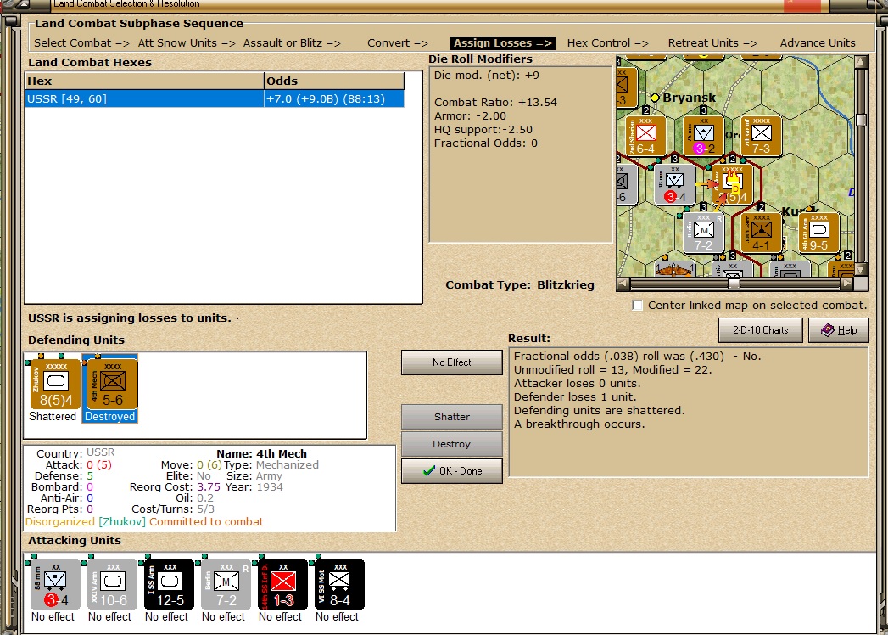
Task: Select the Select Combat subphase
Action: (x=81, y=43)
